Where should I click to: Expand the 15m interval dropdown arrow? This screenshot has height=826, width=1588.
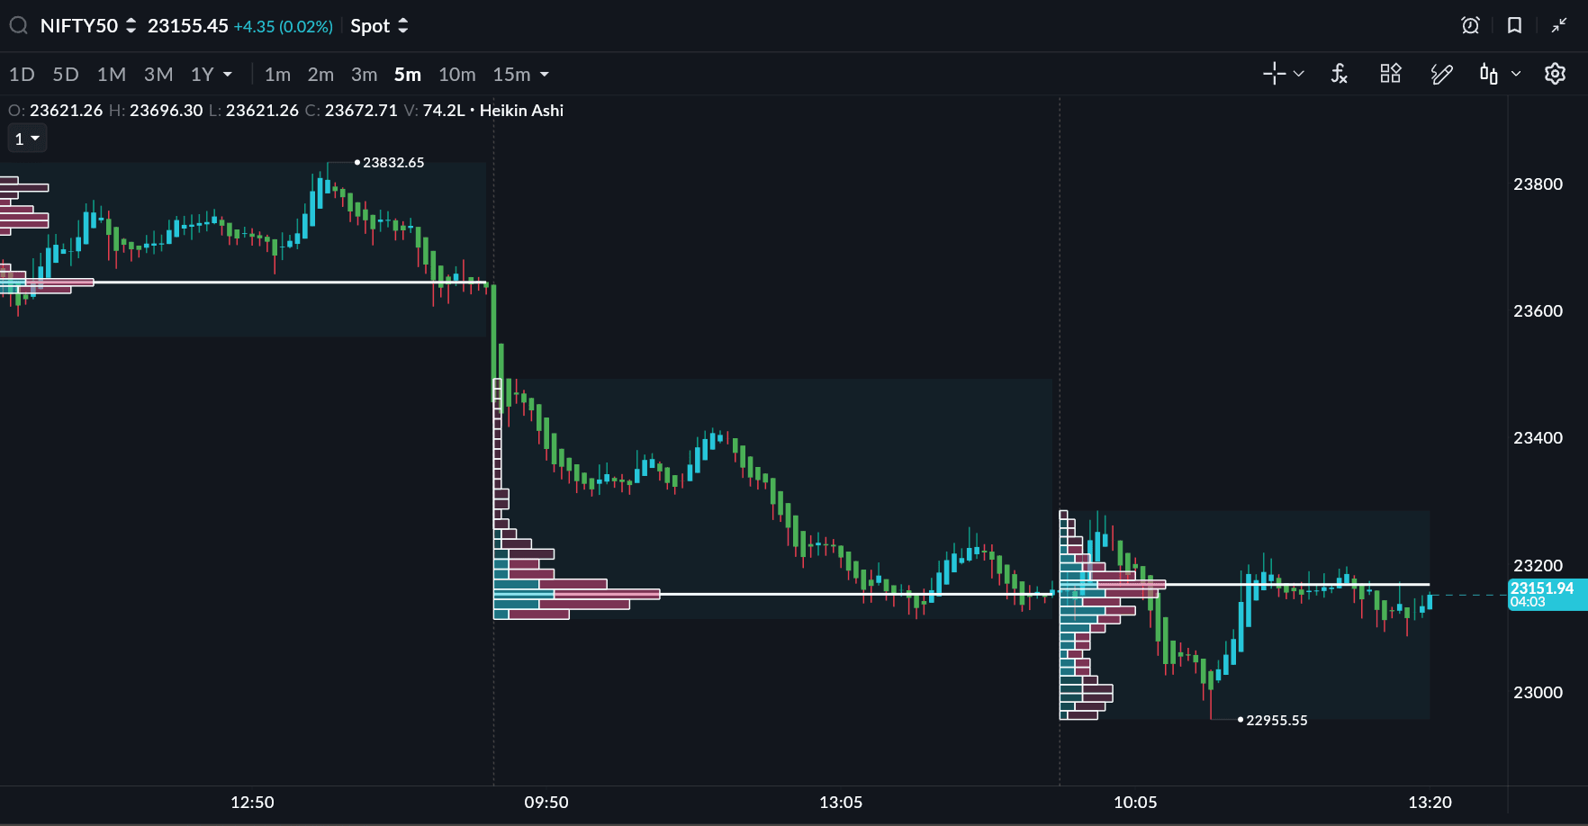click(545, 75)
